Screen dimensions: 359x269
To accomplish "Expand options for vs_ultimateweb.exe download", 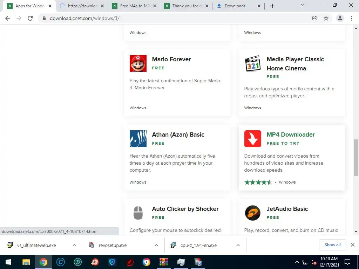I will pyautogui.click(x=75, y=245).
